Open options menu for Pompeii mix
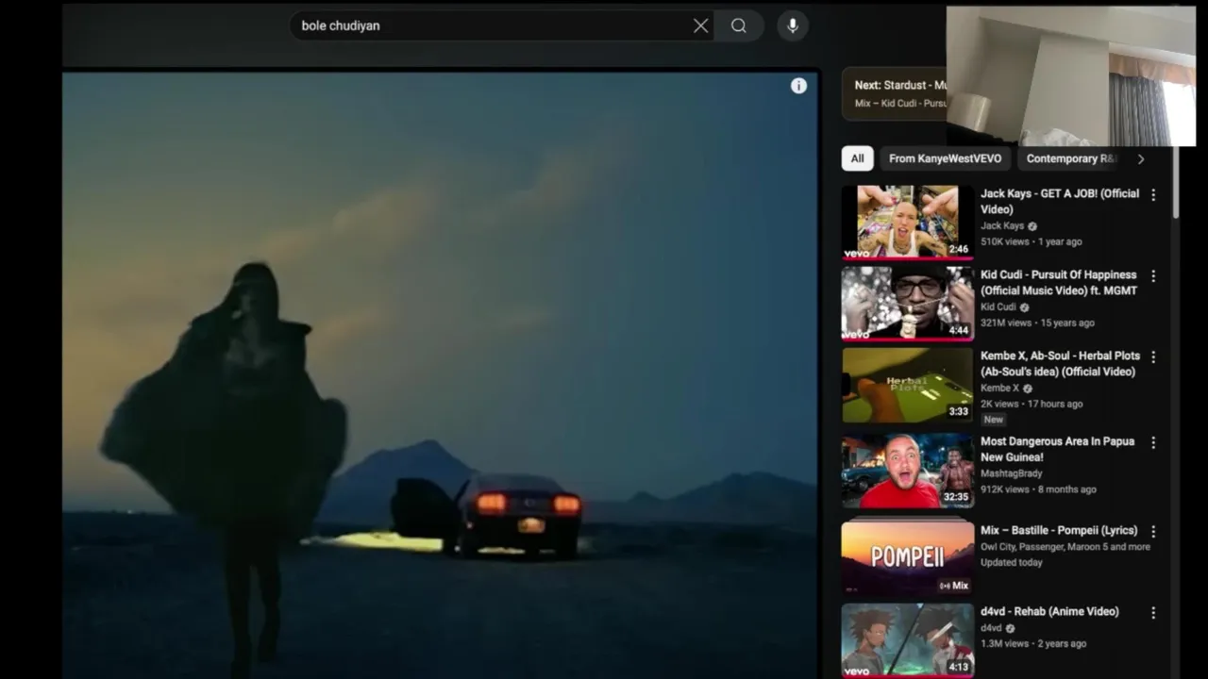 1152,532
